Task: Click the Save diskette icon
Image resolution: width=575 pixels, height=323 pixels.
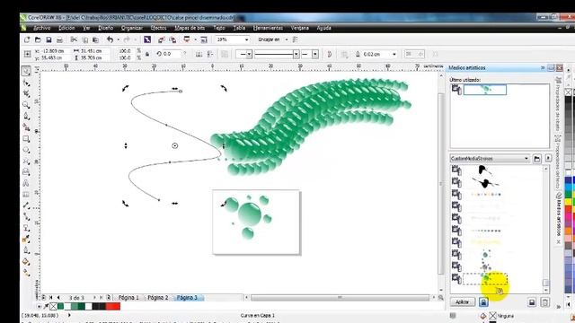Action: (49, 39)
